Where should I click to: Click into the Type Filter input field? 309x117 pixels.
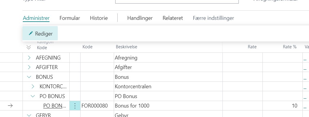pyautogui.click(x=177, y=1)
